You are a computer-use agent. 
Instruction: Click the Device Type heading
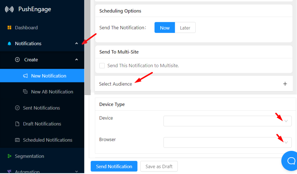point(112,104)
